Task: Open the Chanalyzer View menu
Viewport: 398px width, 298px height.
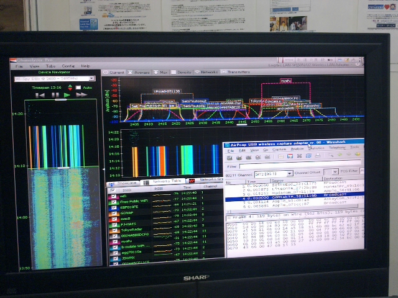Action: click(x=34, y=66)
